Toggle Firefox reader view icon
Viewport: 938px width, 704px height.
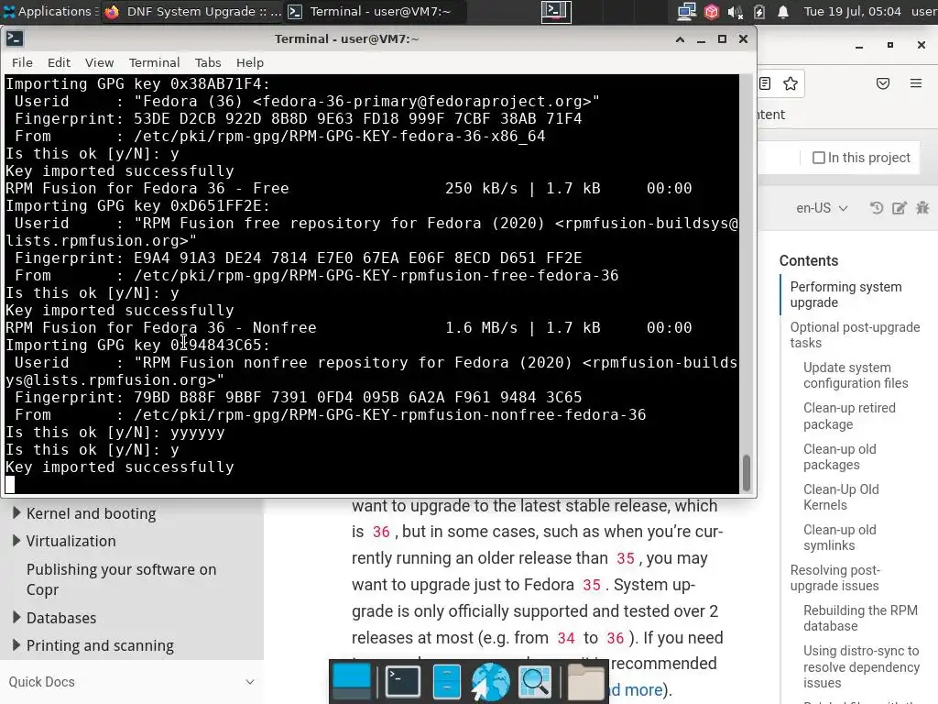pyautogui.click(x=765, y=83)
